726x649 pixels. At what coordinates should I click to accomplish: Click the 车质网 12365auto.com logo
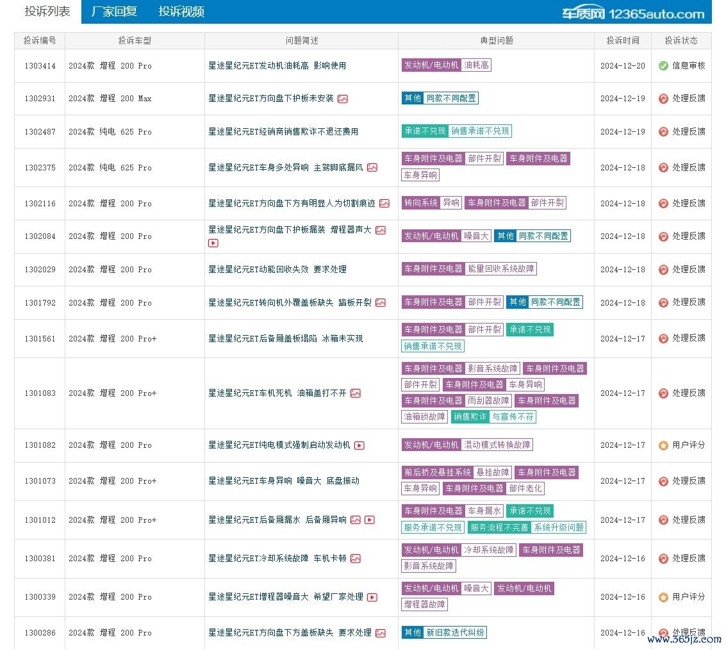[x=633, y=13]
